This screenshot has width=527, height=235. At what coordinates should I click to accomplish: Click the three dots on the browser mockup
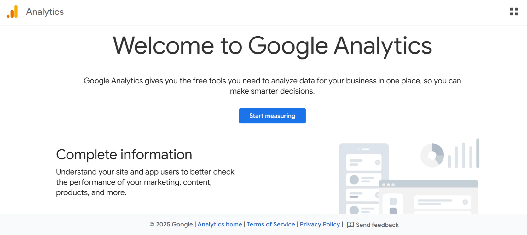tap(388, 185)
